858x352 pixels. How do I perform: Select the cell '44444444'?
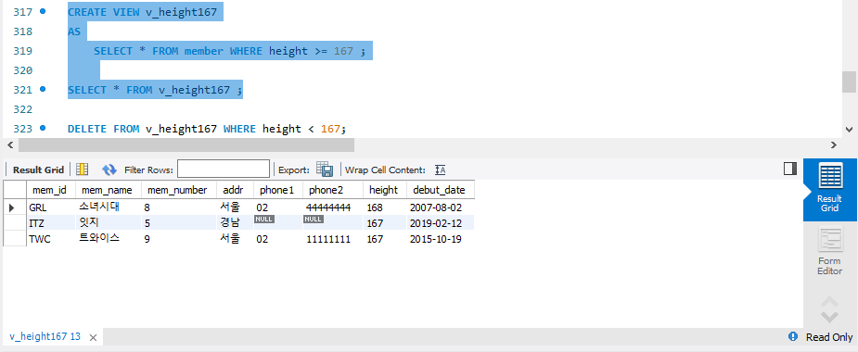click(333, 207)
